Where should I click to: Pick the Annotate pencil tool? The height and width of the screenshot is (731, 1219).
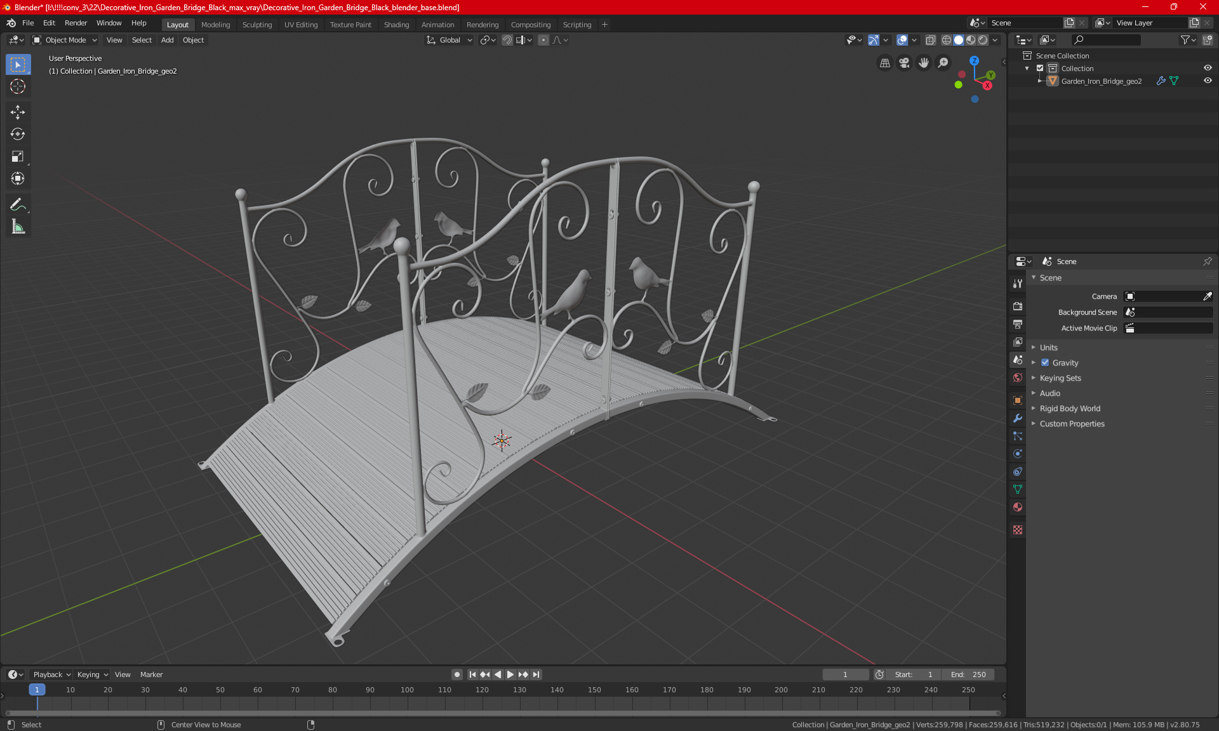click(18, 204)
